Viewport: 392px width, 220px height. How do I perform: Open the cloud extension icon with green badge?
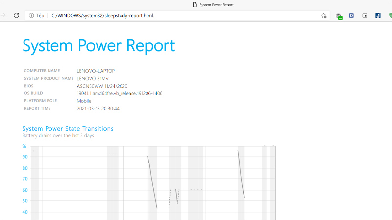tap(339, 16)
